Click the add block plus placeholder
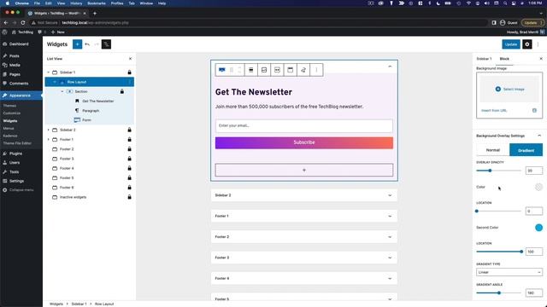Image resolution: width=547 pixels, height=307 pixels. [304, 170]
